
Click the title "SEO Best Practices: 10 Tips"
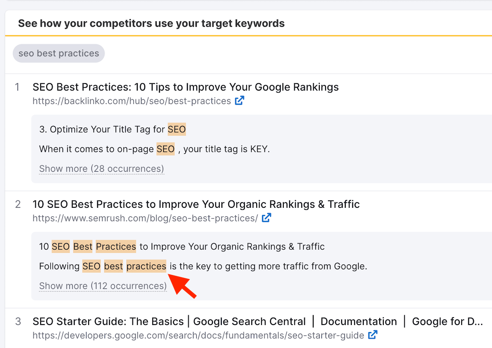pos(185,87)
